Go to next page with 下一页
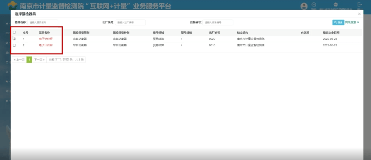371x160 pixels. click(39, 60)
